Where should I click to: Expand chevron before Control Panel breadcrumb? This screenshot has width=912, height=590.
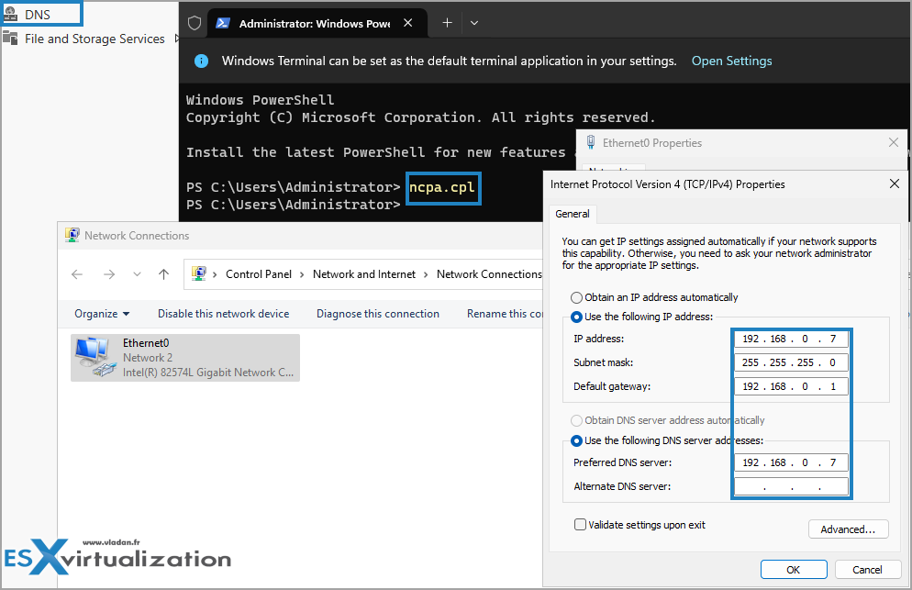(215, 274)
